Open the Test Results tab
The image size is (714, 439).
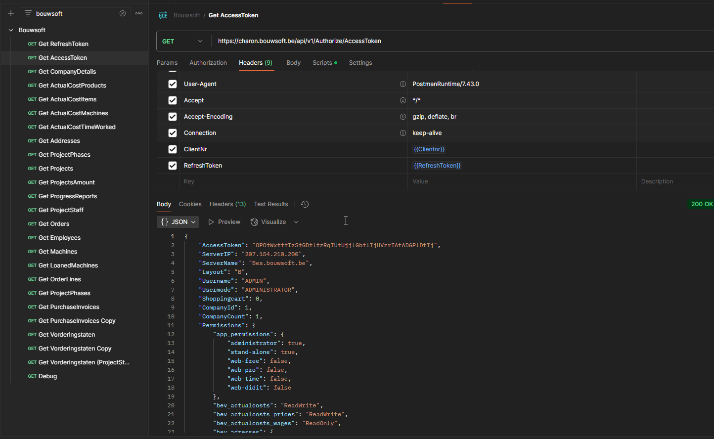click(x=271, y=204)
